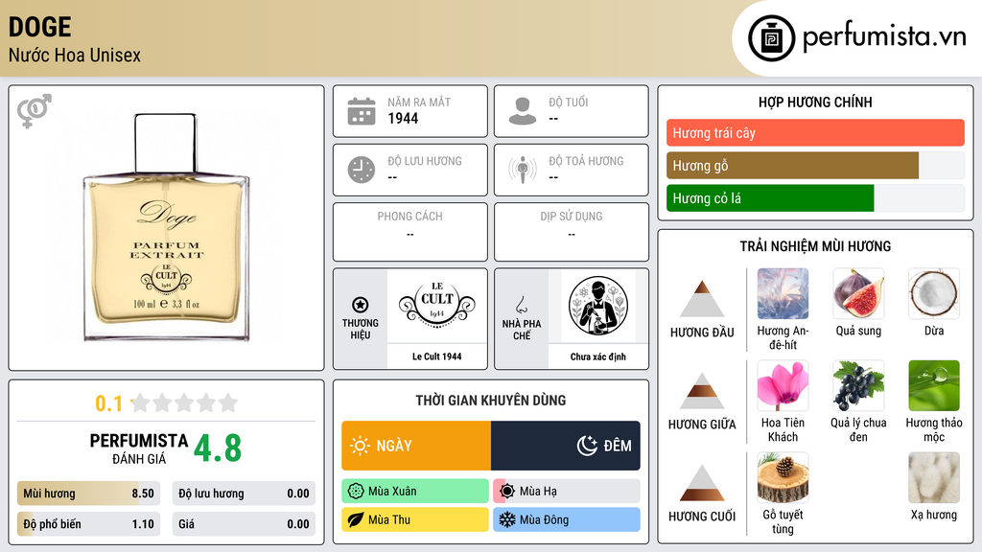The height and width of the screenshot is (552, 982).
Task: Click the Phong cách card
Action: pos(410,232)
